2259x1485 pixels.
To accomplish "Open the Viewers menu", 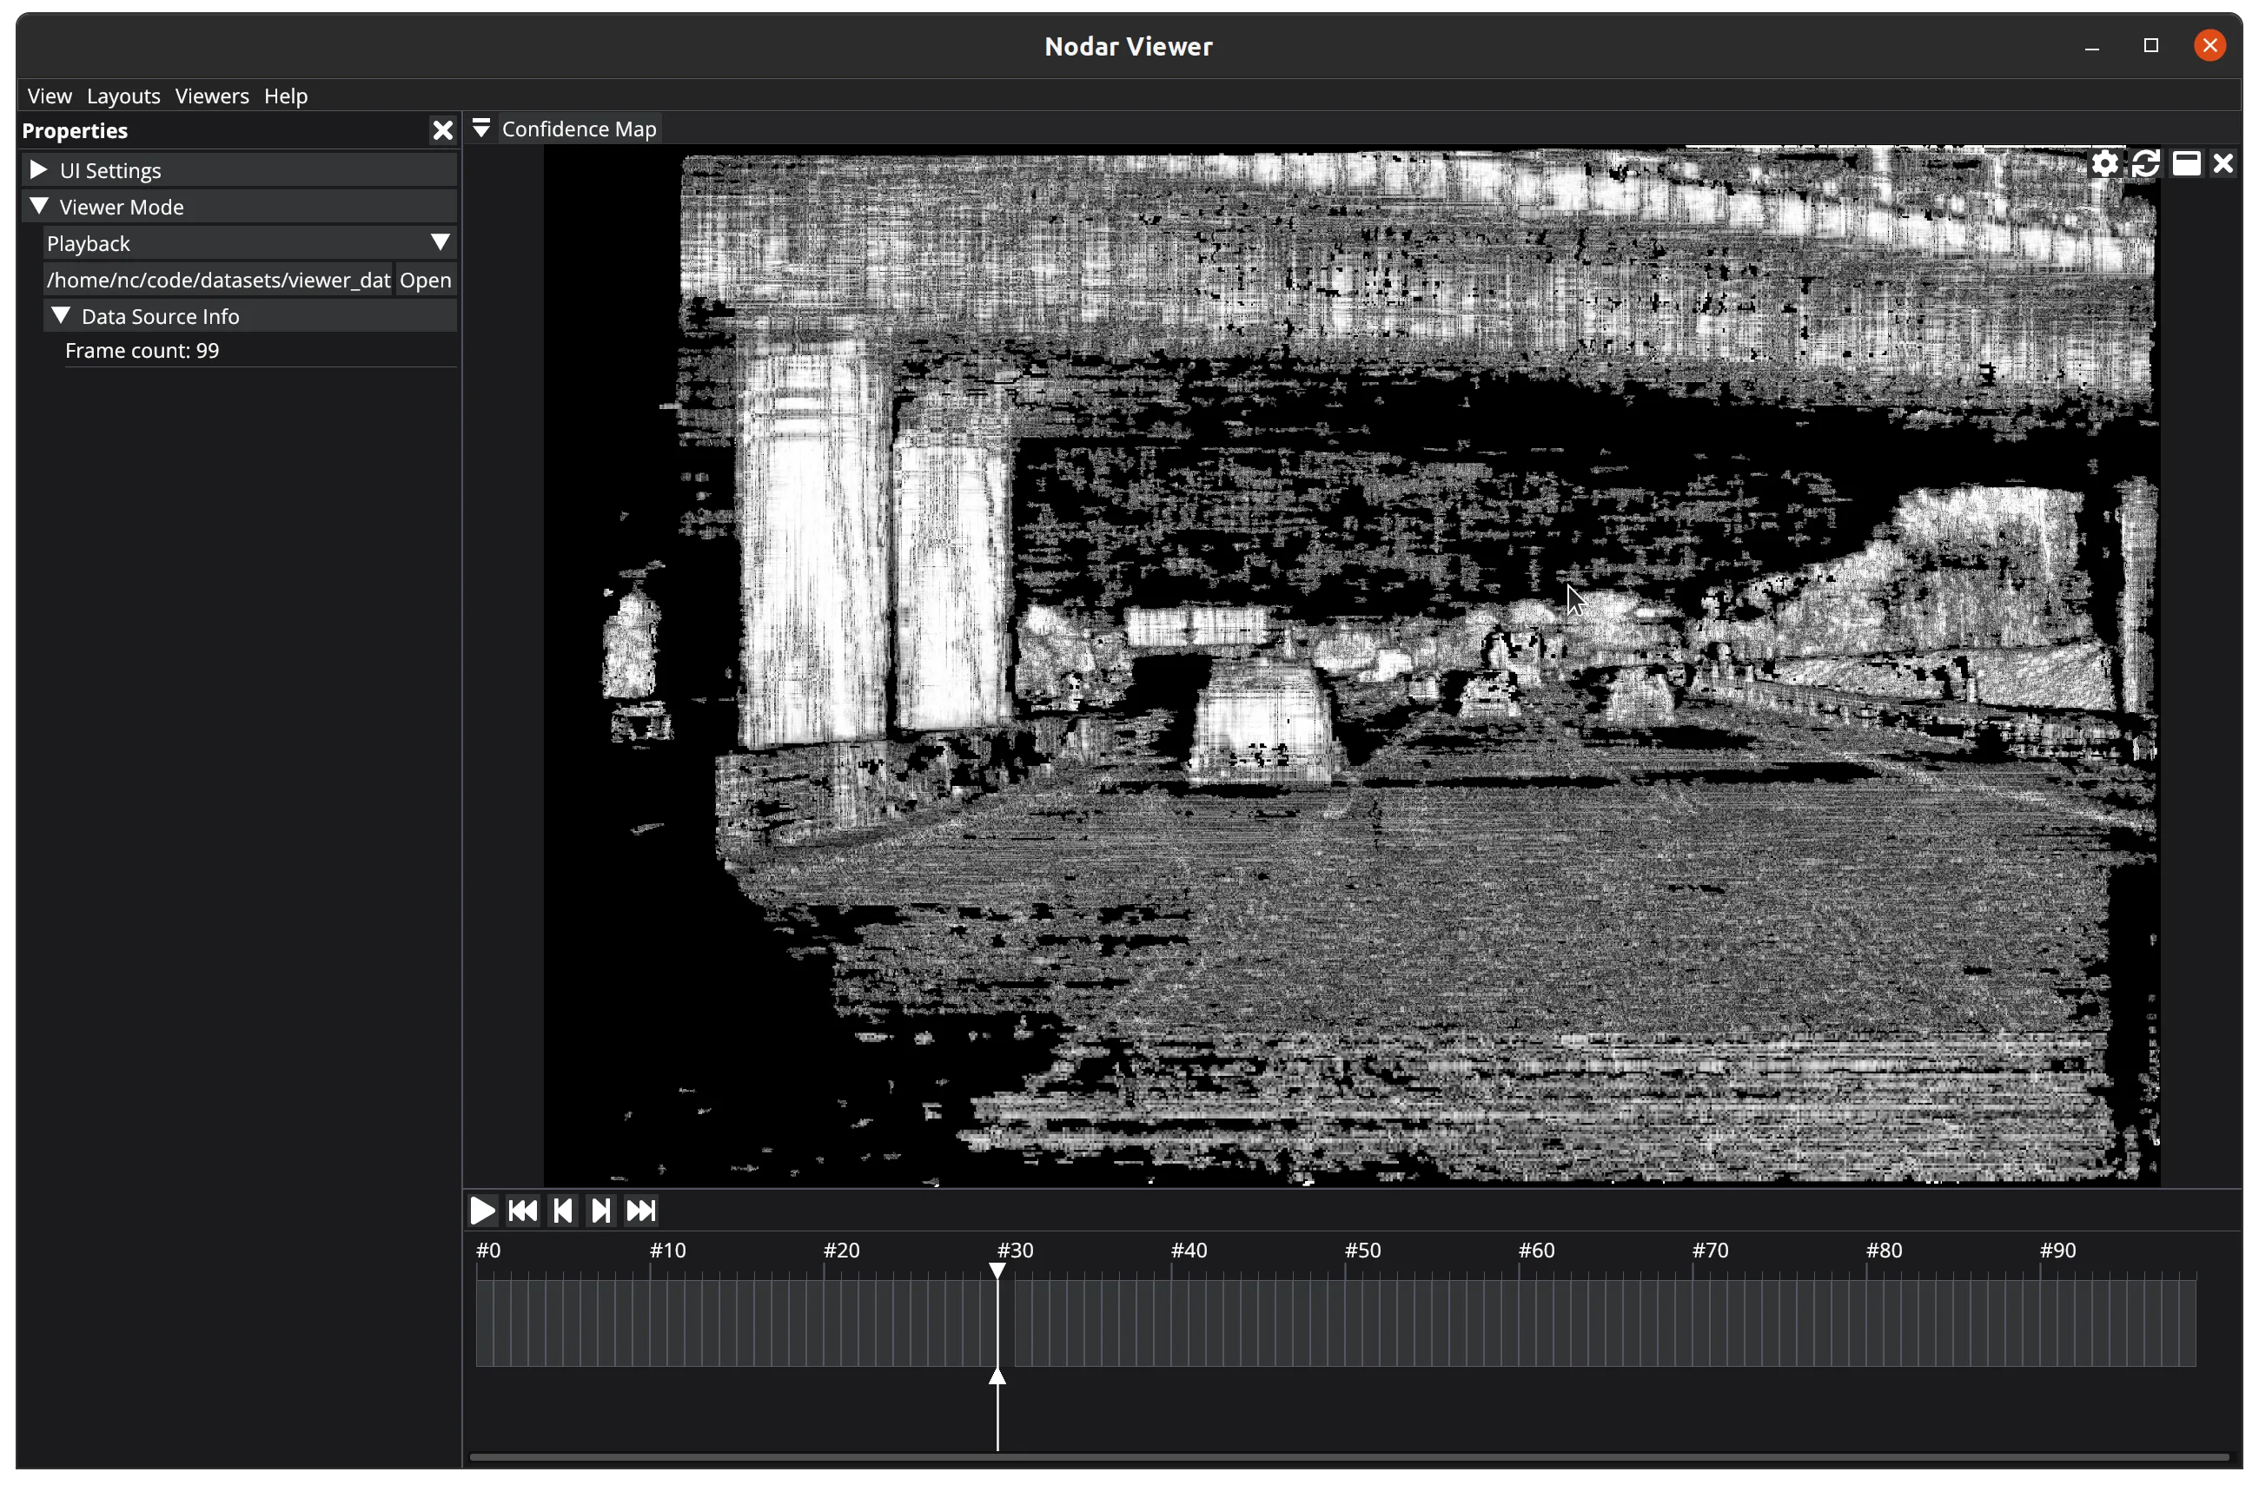I will pyautogui.click(x=212, y=96).
